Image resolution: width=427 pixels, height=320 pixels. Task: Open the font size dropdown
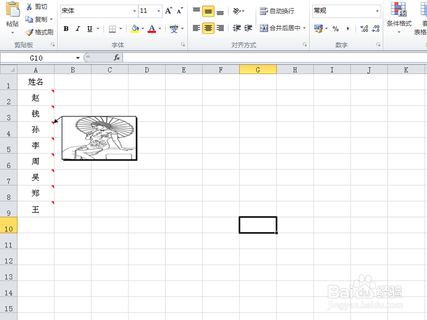pos(159,11)
